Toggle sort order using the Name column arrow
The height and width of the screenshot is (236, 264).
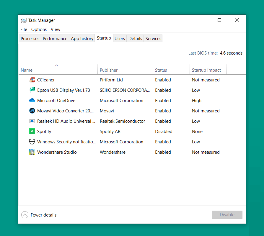(x=57, y=65)
